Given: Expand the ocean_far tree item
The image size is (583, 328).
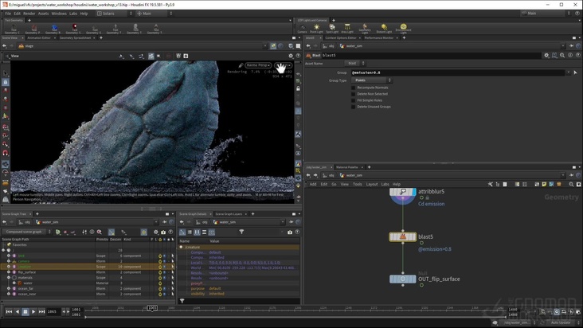Looking at the screenshot, I should (9, 289).
